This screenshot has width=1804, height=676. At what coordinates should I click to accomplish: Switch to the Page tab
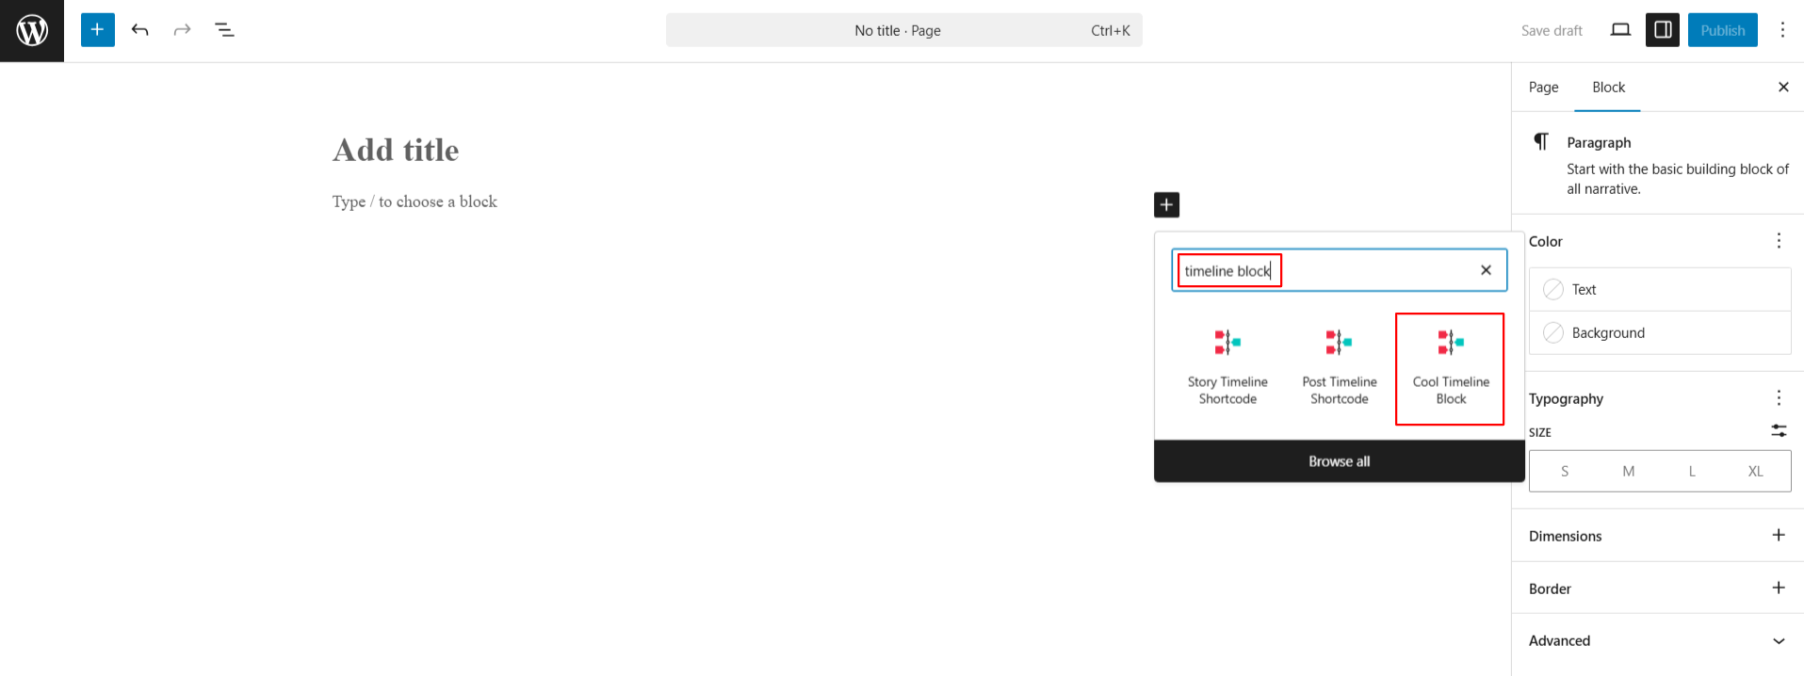click(x=1543, y=88)
